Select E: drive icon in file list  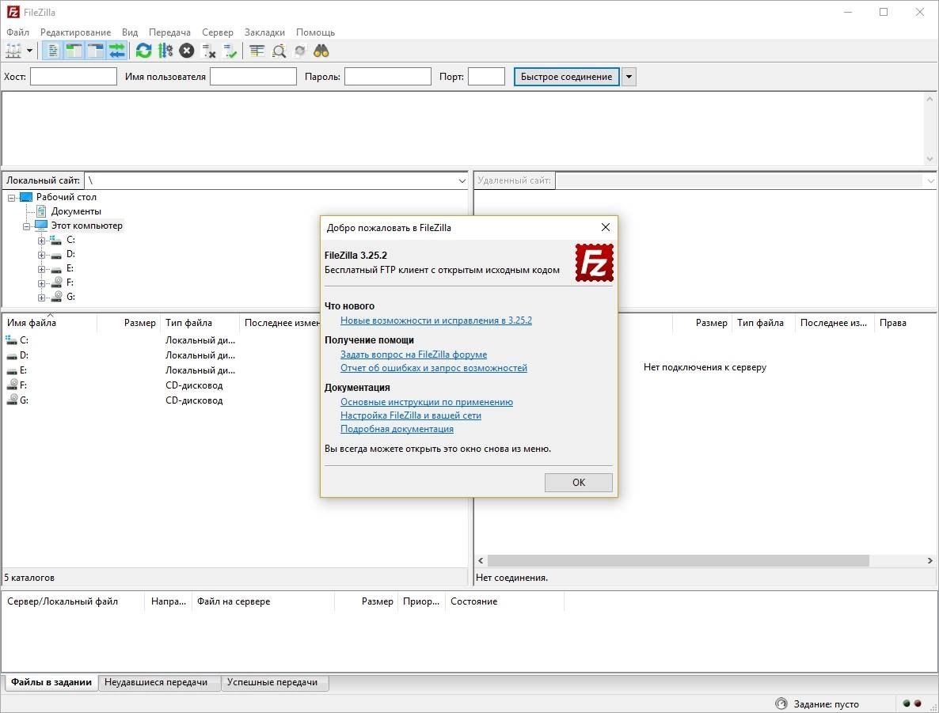[x=11, y=370]
